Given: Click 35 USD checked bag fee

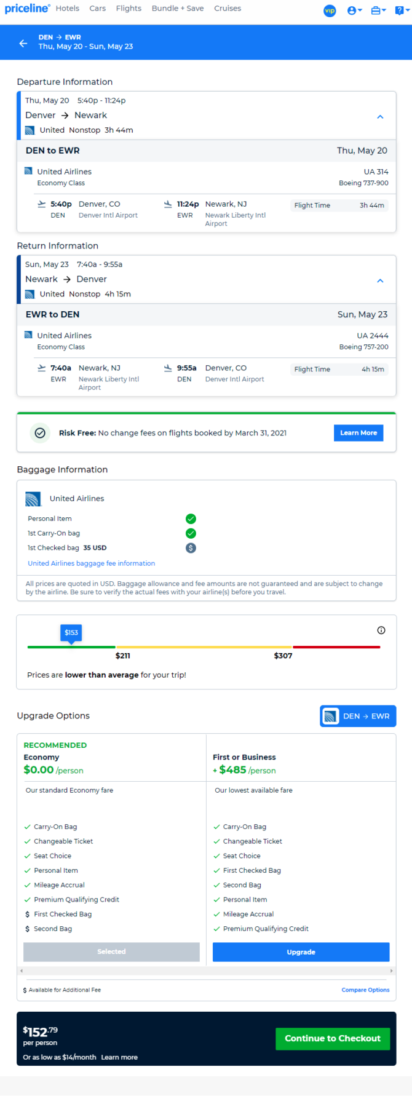Looking at the screenshot, I should point(95,548).
